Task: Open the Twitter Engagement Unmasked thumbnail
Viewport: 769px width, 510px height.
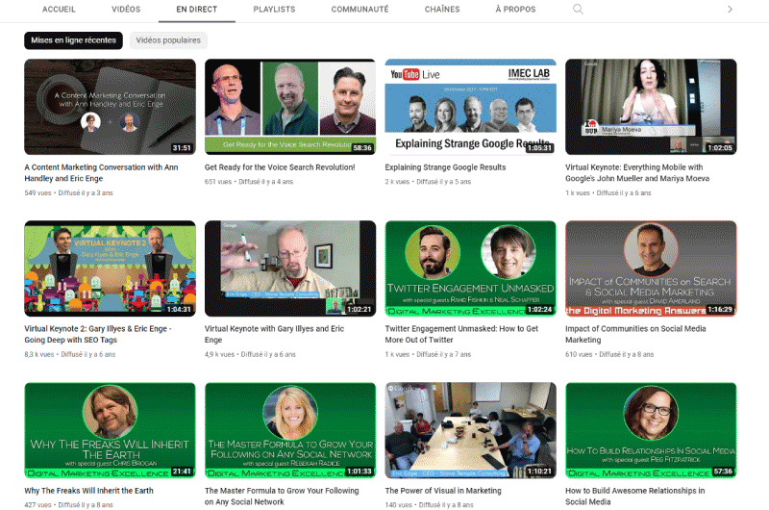Action: tap(470, 268)
